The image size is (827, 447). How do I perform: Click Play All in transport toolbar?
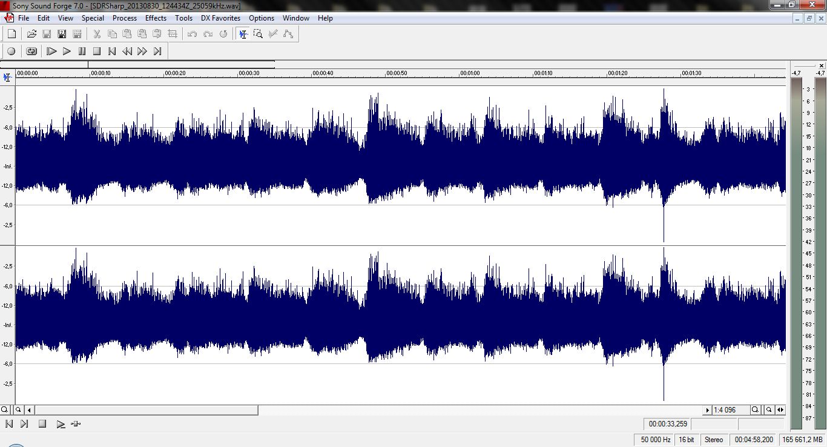coord(51,51)
